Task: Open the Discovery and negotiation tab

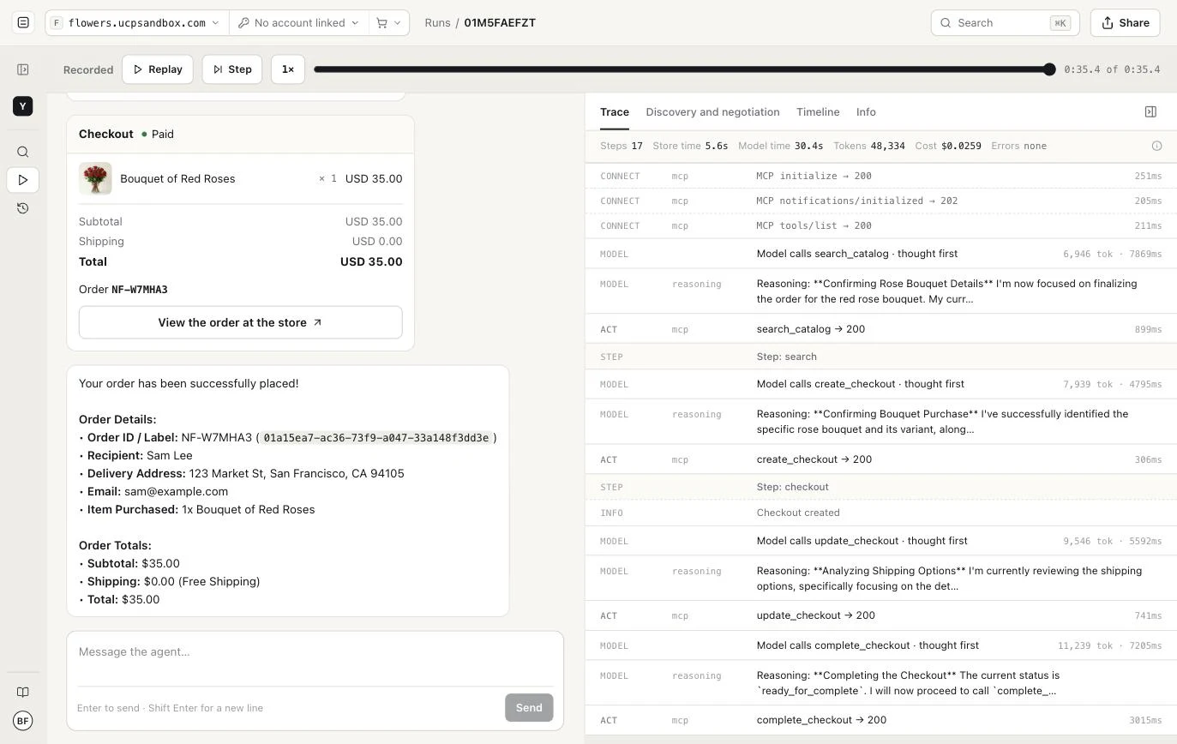Action: point(712,112)
